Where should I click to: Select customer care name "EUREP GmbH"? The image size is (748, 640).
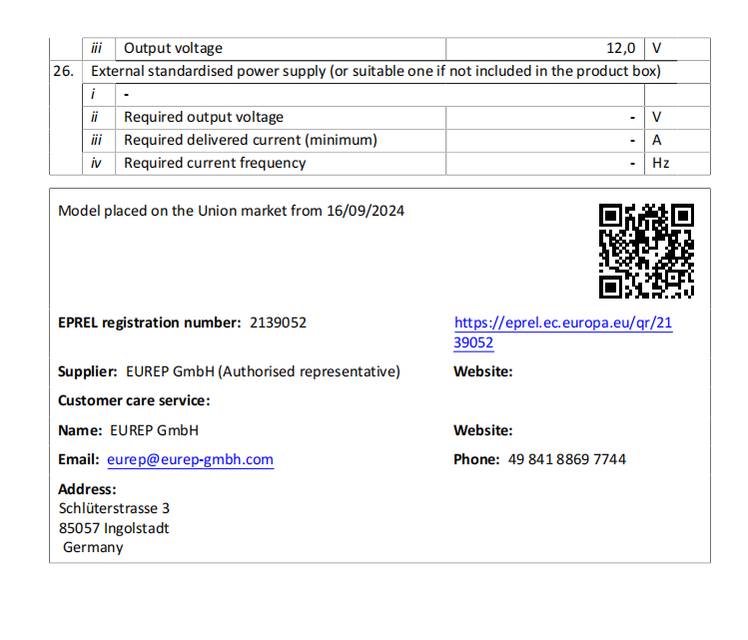[154, 430]
